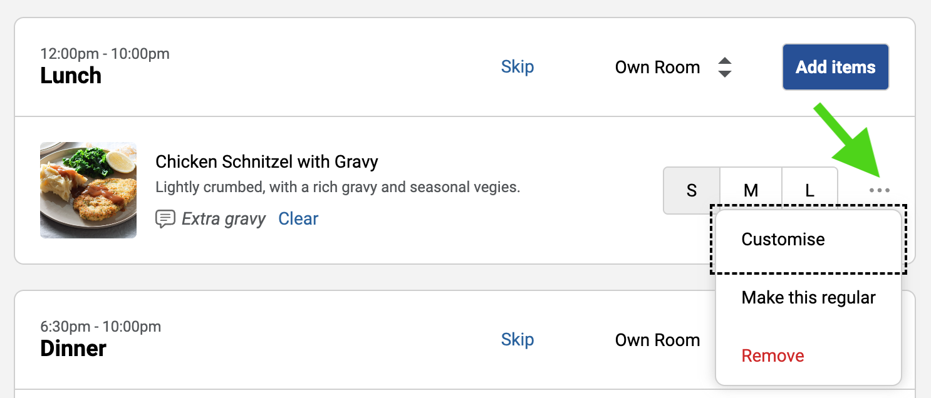Clear the Extra gravy note
Image resolution: width=931 pixels, height=398 pixels.
[x=298, y=219]
